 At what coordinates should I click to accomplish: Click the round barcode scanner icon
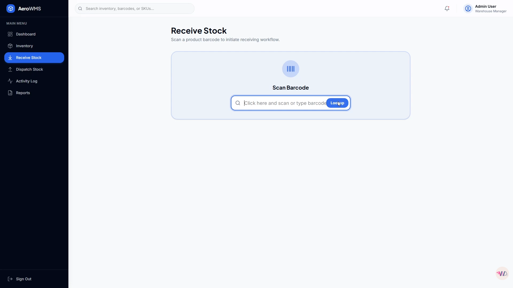click(x=291, y=69)
